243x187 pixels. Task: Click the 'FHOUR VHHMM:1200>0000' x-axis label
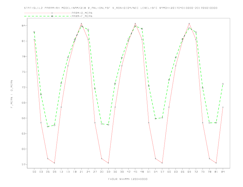click(128, 179)
